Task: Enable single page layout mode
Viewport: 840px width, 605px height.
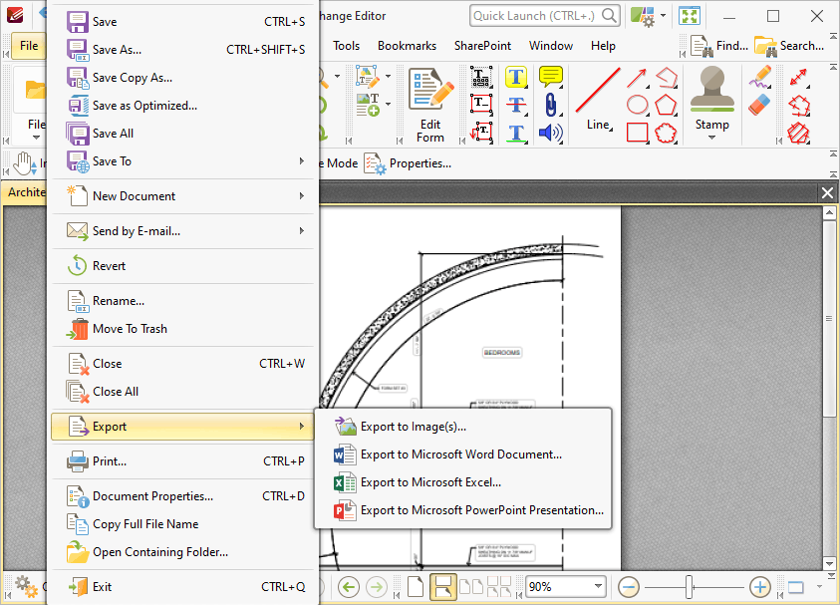Action: tap(417, 588)
